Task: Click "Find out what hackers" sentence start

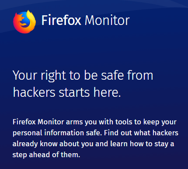Action: (x=141, y=133)
